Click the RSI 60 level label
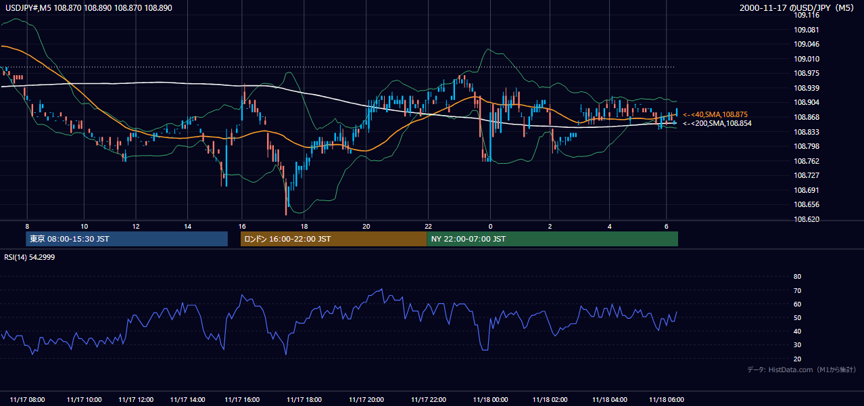864x406 pixels. pos(797,304)
